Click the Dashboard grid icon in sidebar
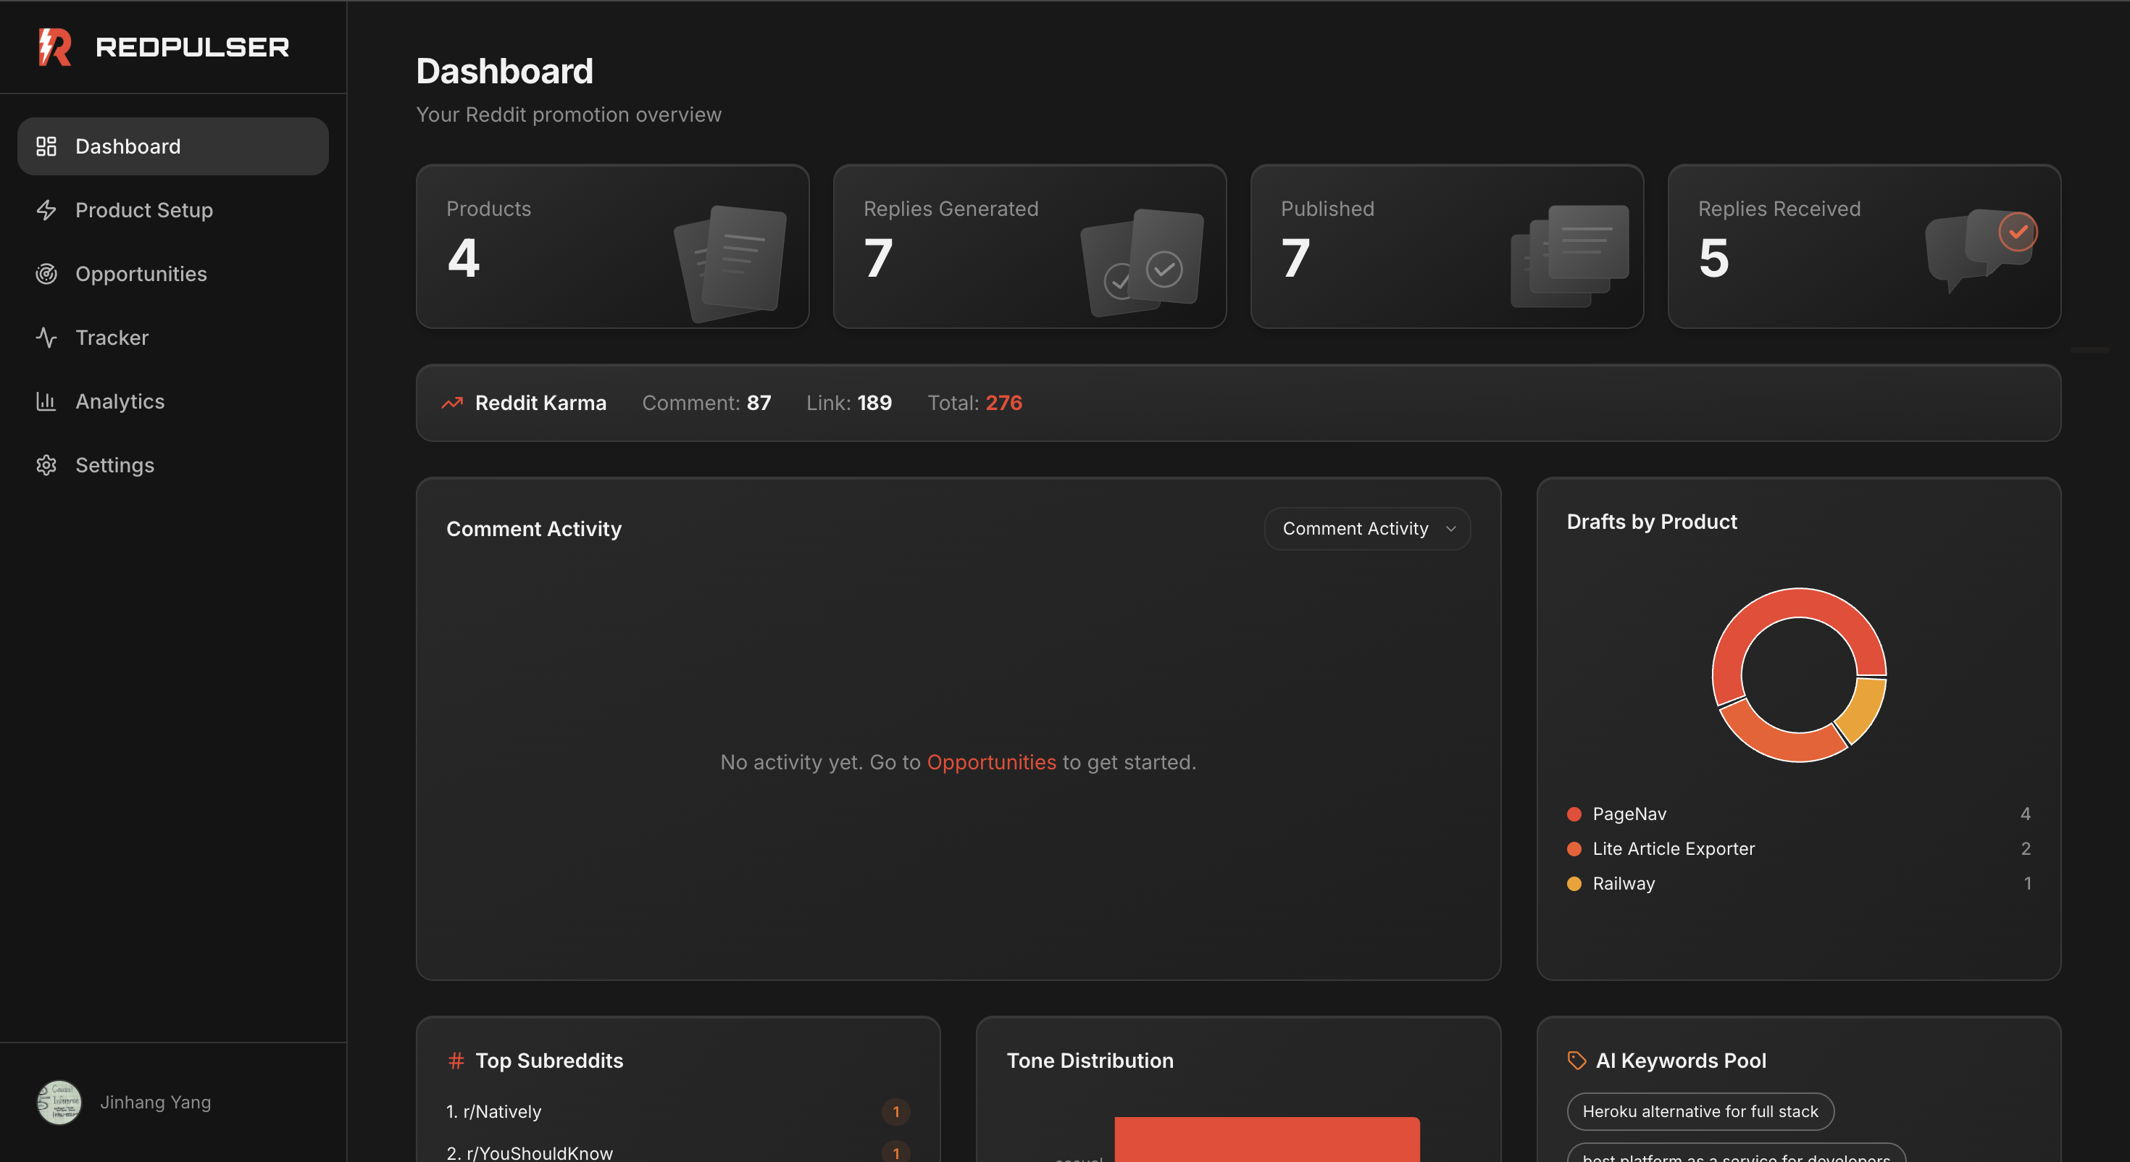This screenshot has width=2130, height=1162. coord(46,146)
